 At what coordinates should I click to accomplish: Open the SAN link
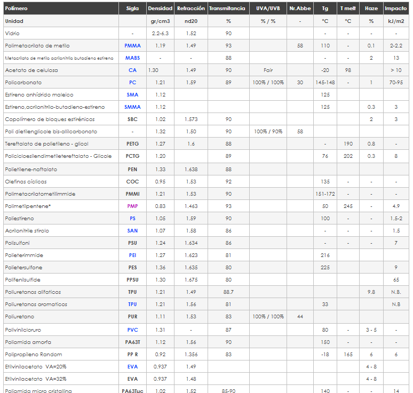[x=132, y=230]
